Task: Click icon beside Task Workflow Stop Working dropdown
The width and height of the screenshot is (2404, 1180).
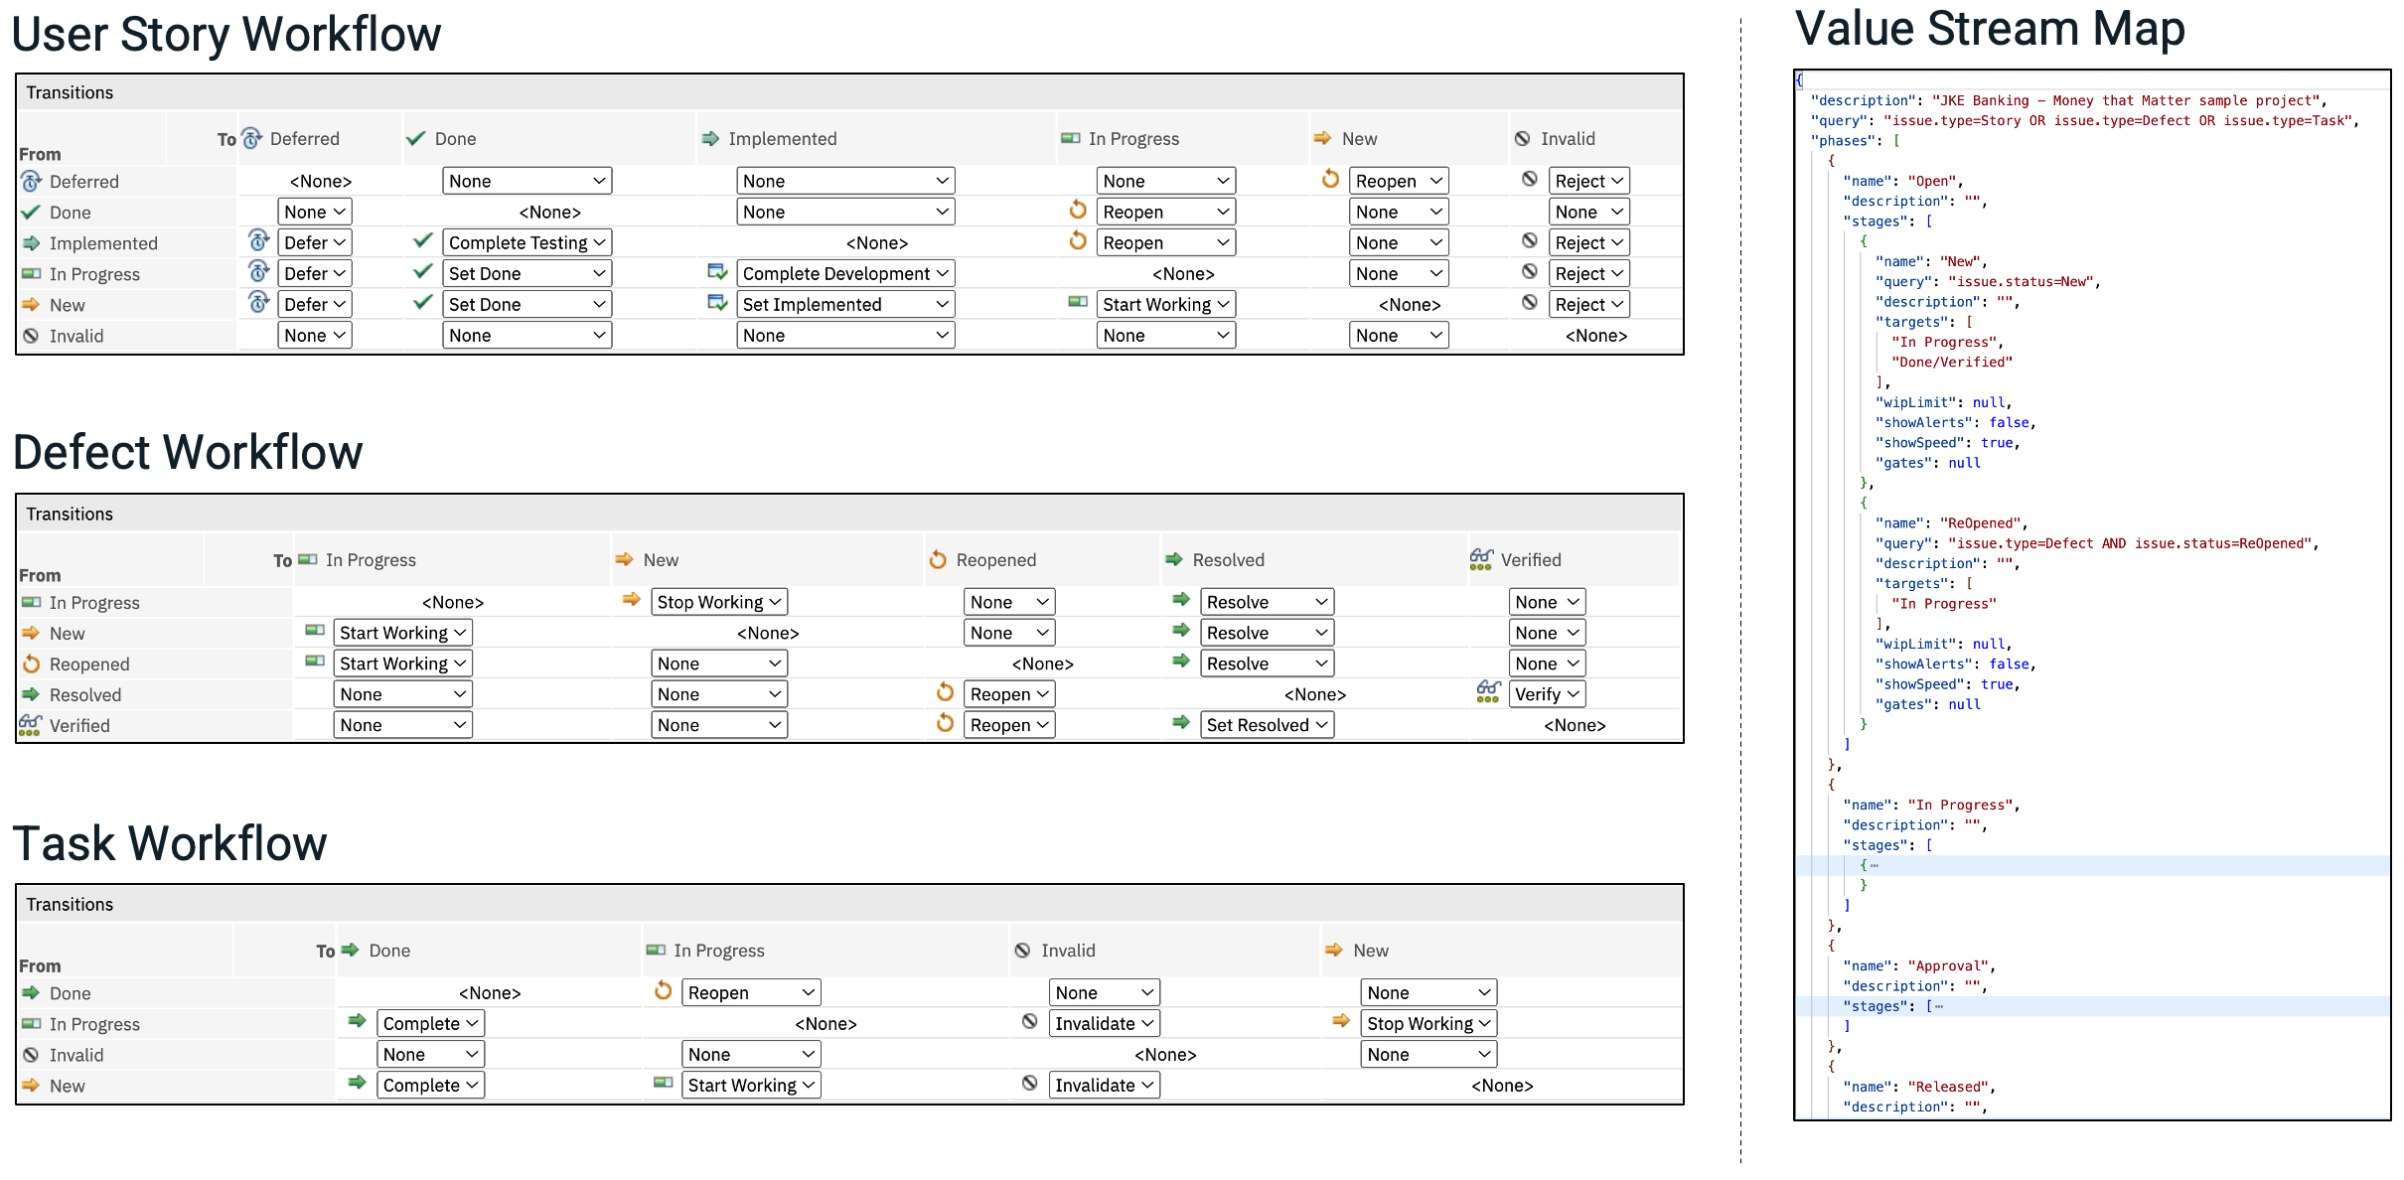Action: pyautogui.click(x=1341, y=1020)
